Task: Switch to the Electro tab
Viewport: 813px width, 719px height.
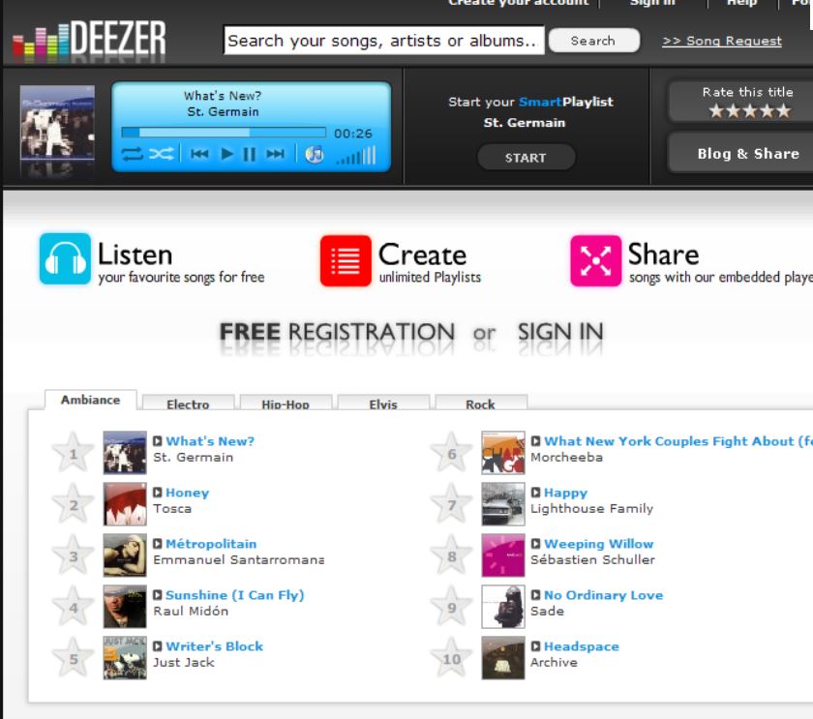Action: tap(188, 403)
